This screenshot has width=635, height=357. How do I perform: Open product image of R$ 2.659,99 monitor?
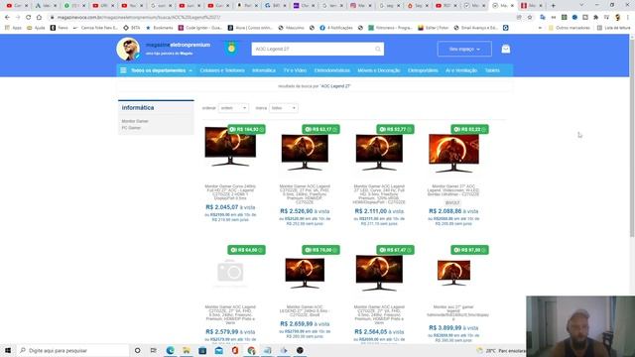click(x=305, y=273)
